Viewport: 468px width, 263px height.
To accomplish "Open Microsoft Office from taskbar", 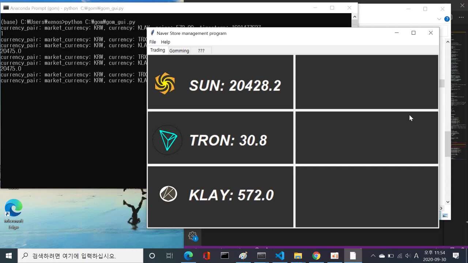I will (x=207, y=256).
